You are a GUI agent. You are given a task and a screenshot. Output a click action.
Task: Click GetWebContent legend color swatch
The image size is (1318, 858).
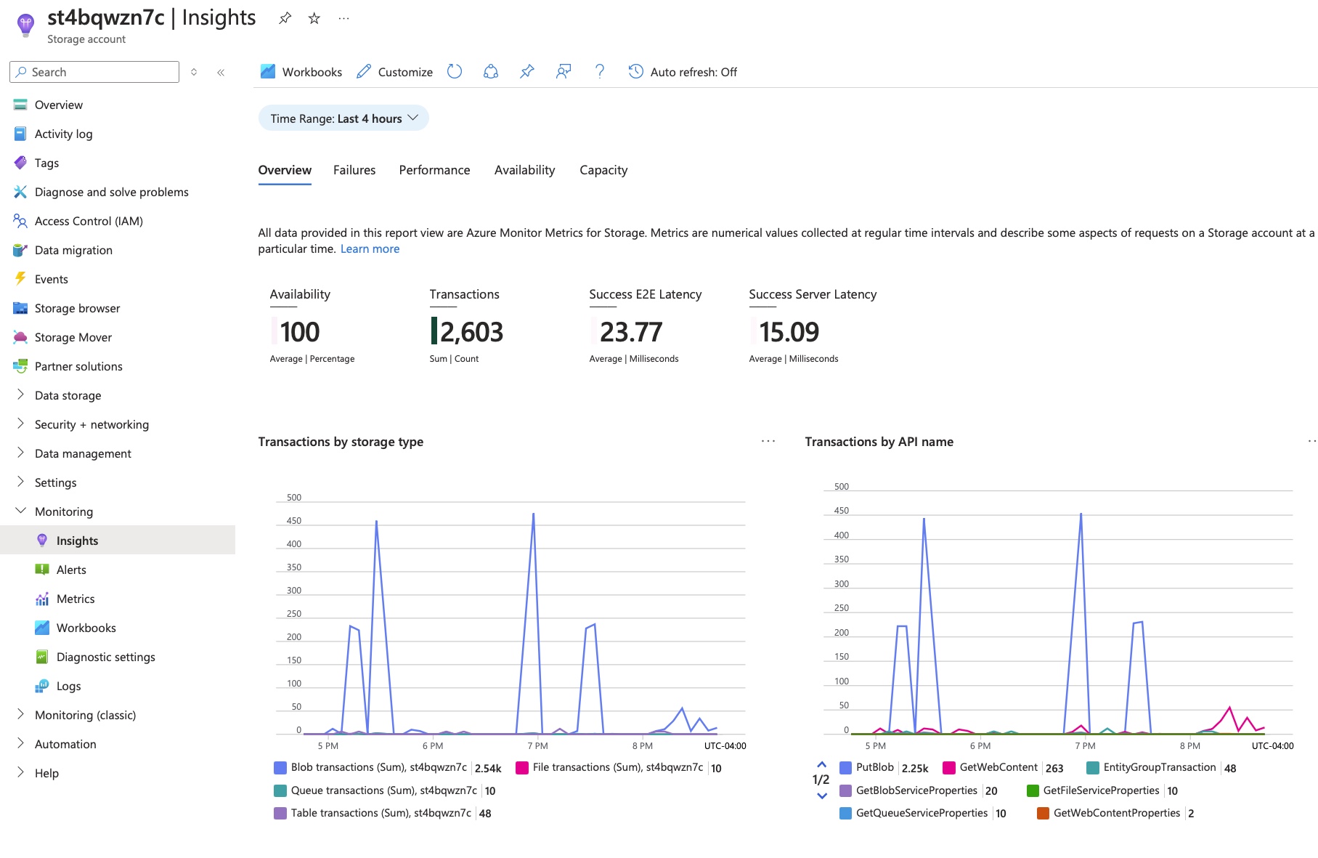(948, 768)
